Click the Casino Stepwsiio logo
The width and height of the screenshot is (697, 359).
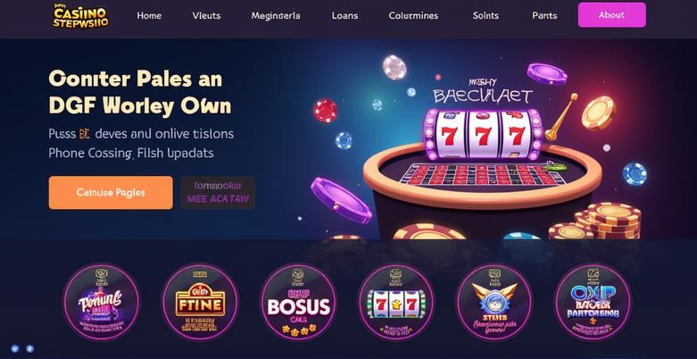(80, 16)
